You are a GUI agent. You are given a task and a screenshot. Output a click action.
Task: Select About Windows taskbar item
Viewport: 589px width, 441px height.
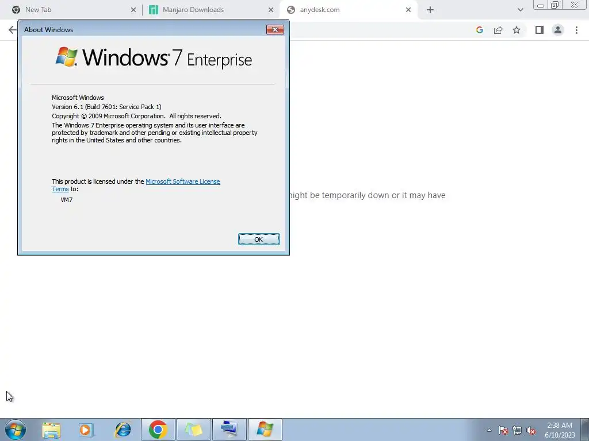(x=265, y=430)
